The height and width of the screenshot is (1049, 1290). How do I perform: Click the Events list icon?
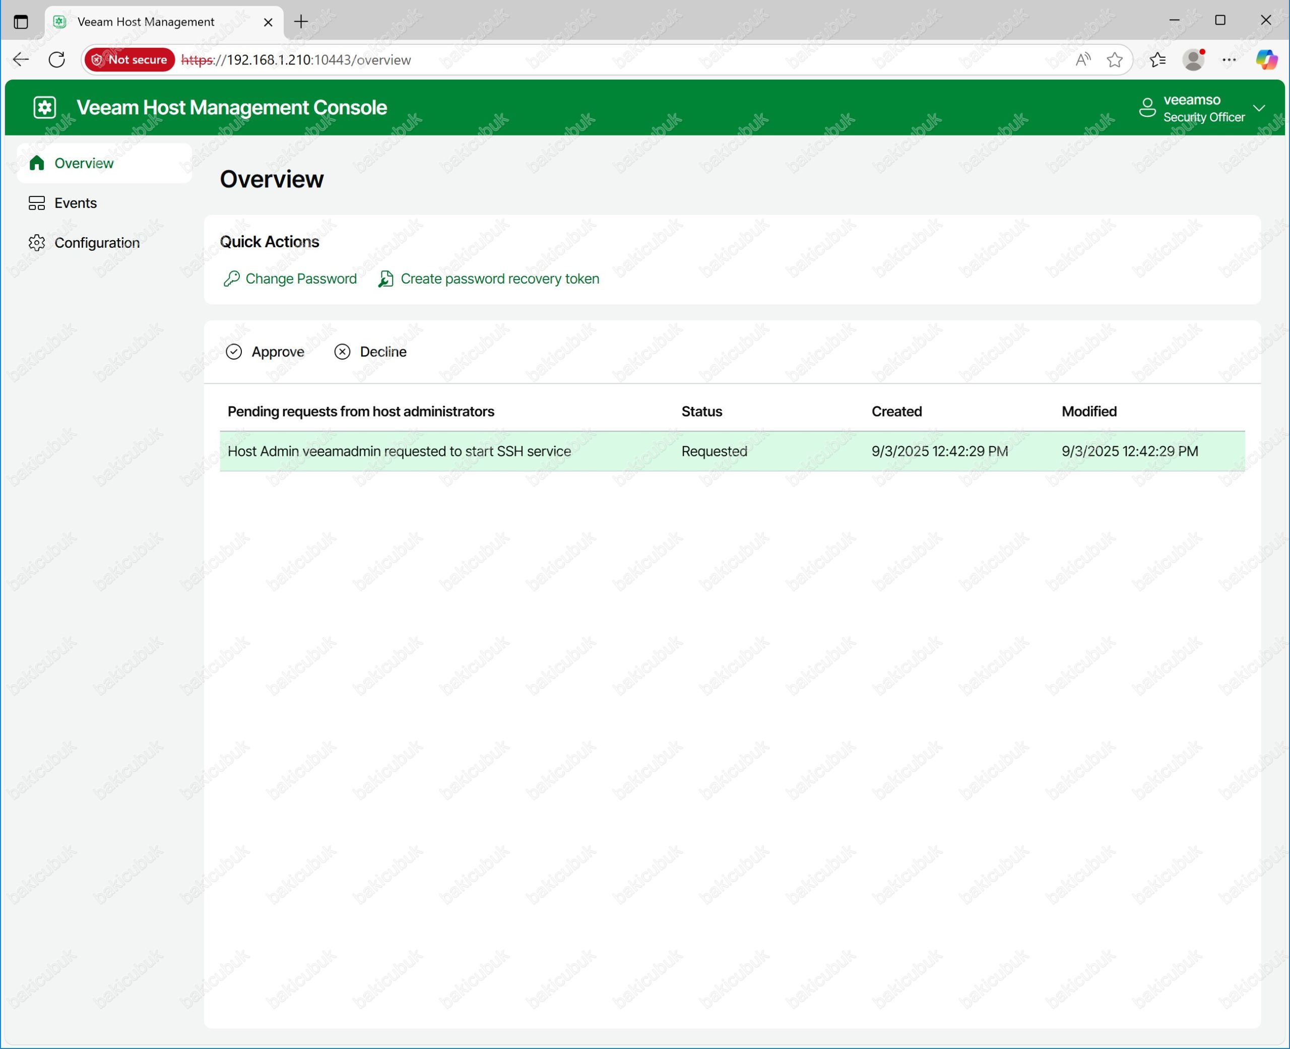tap(37, 203)
